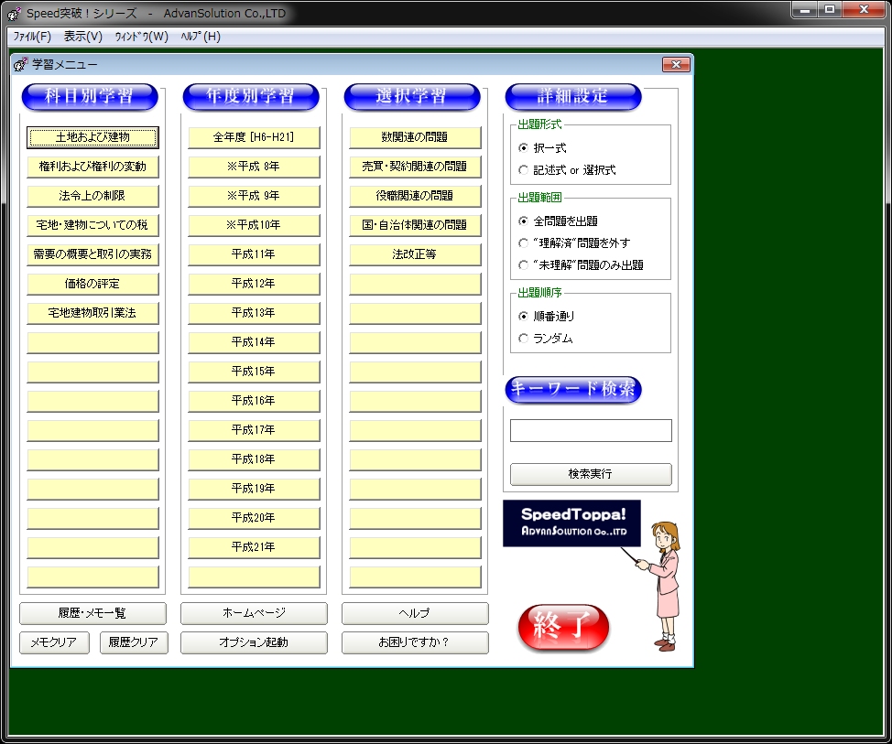The height and width of the screenshot is (744, 892).
Task: Click the 土地および建物 subject button
Action: 92,137
